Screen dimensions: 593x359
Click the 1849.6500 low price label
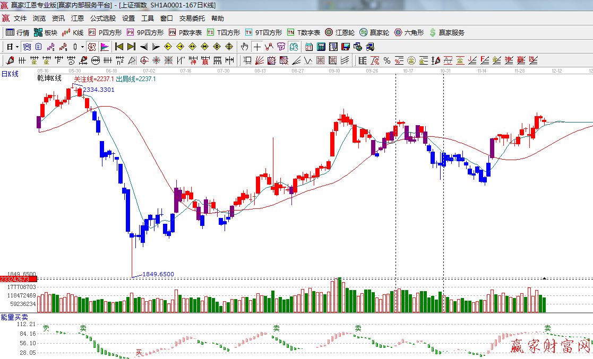tap(158, 274)
